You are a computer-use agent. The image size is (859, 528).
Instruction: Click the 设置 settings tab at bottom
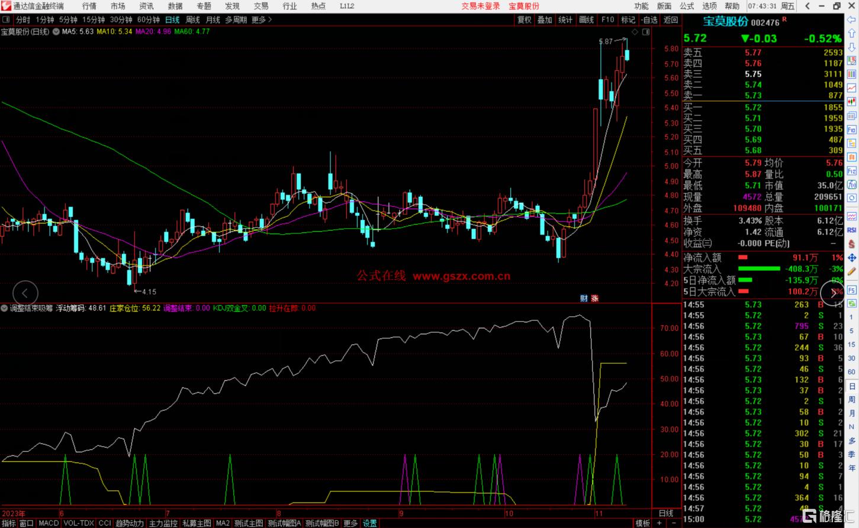click(x=370, y=523)
